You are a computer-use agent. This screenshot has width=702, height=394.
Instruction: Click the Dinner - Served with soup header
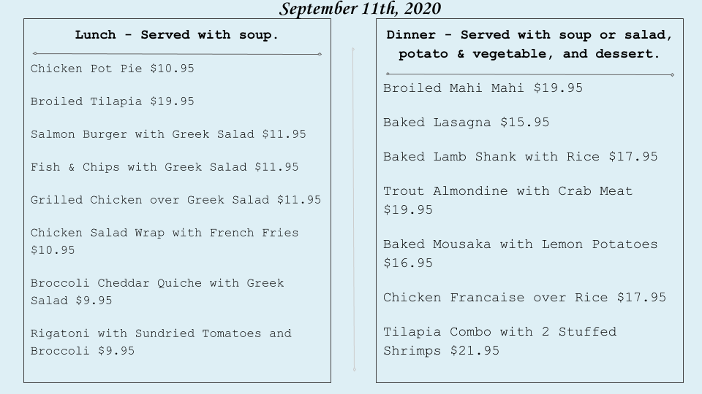529,45
